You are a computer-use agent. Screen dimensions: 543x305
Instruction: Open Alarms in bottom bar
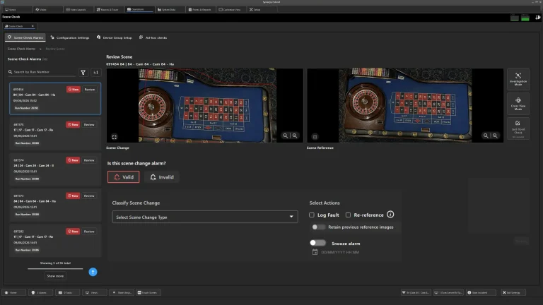41,292
